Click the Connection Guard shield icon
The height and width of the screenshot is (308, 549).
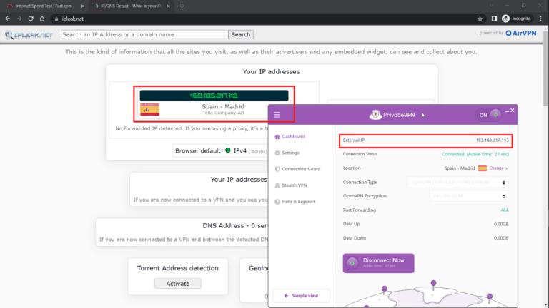277,169
